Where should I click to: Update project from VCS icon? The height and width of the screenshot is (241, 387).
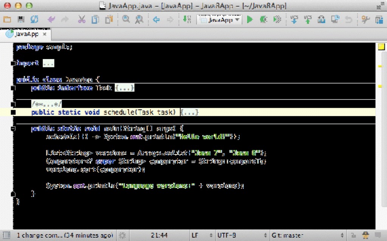tap(294, 19)
